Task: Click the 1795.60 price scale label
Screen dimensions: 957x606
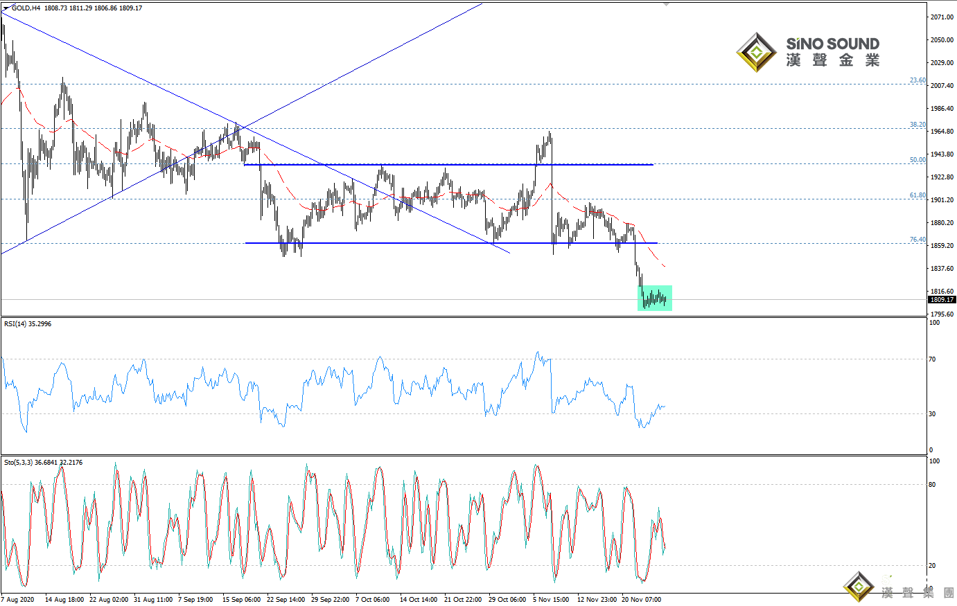Action: point(942,314)
